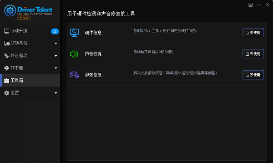Click 立即使用 for 声音修复

(x=253, y=54)
